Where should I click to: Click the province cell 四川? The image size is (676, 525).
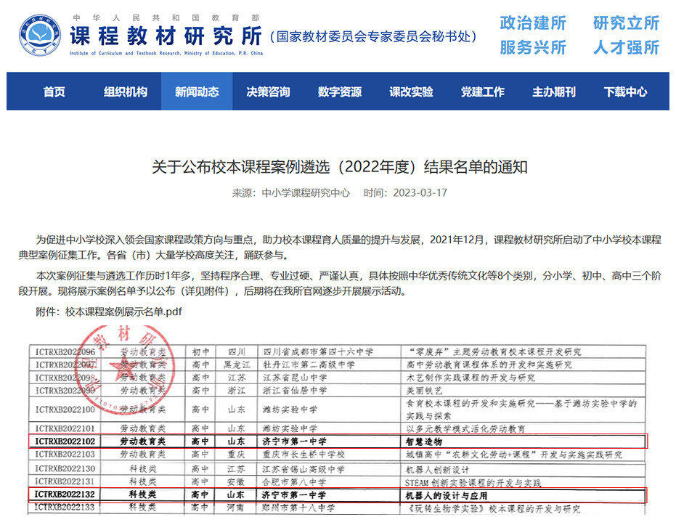(x=237, y=351)
